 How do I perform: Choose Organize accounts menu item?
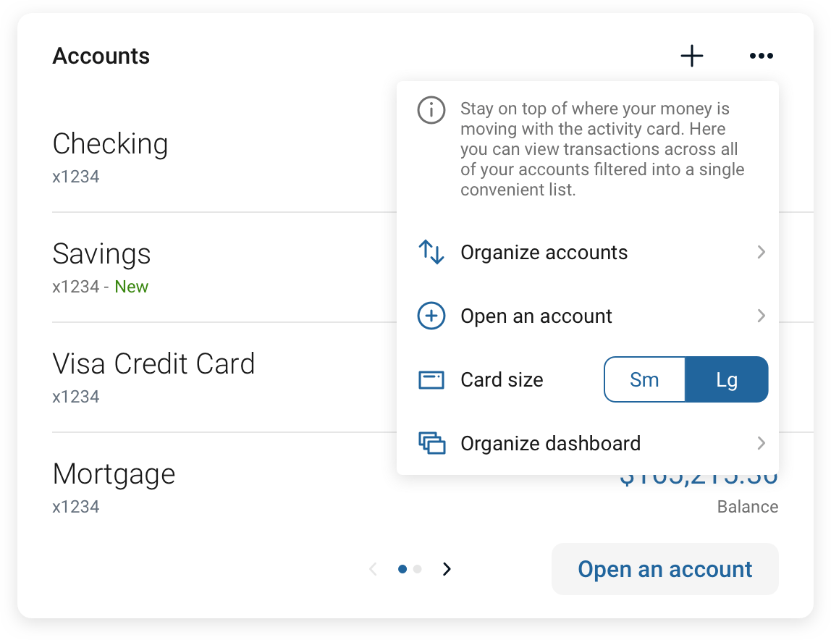(x=544, y=253)
